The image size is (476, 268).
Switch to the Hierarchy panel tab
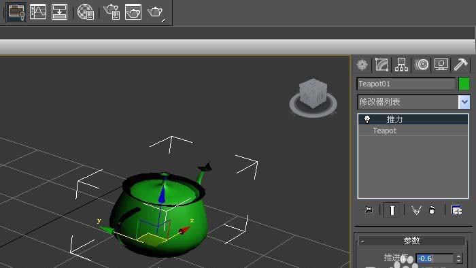point(401,65)
